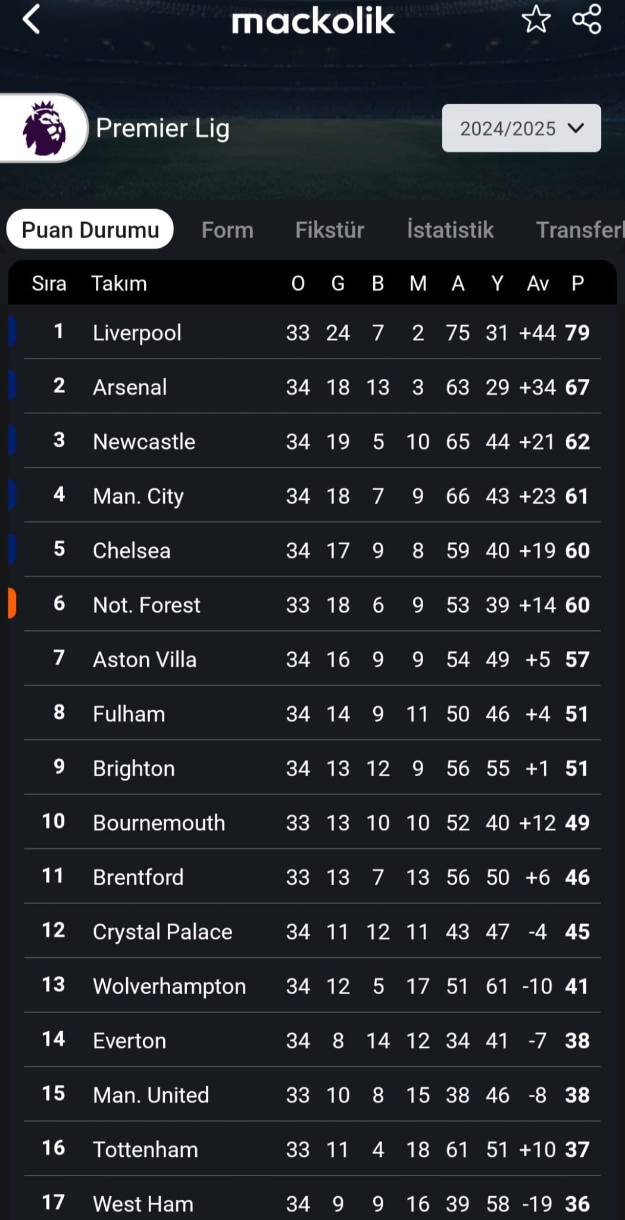
Task: Open the Premier League lion logo
Action: click(x=43, y=128)
